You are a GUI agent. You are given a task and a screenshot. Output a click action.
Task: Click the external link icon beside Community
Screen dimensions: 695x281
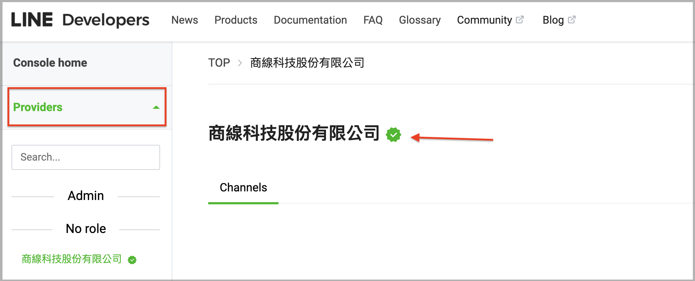click(x=520, y=20)
